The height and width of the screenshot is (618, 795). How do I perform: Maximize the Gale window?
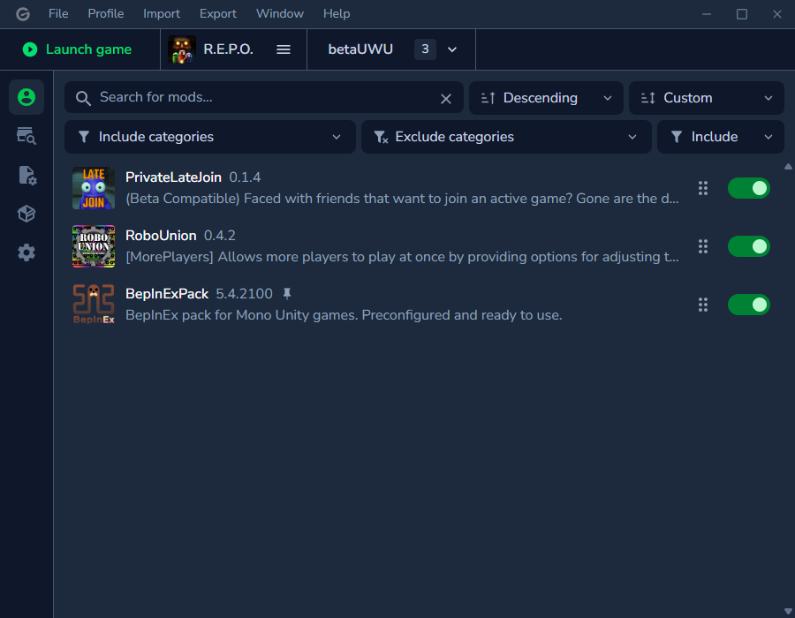(x=742, y=14)
